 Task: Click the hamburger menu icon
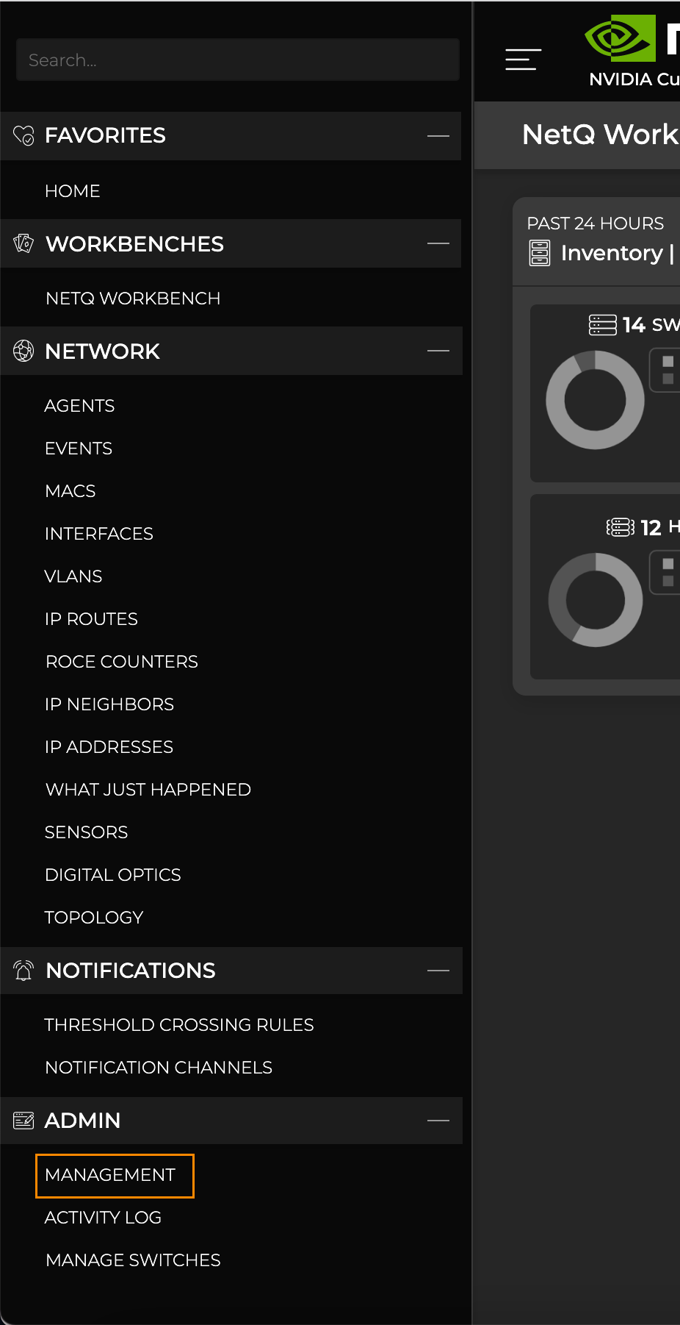[x=523, y=60]
